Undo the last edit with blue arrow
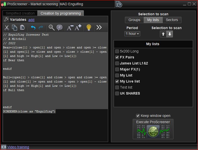Screen dimensions: 198x150 tap(33, 28)
